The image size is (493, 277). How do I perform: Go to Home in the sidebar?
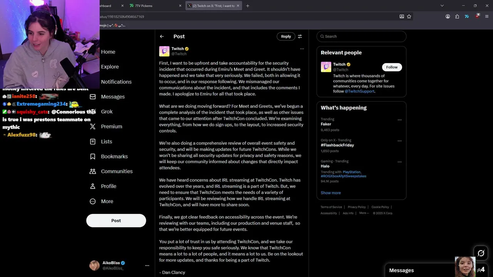pos(108,52)
